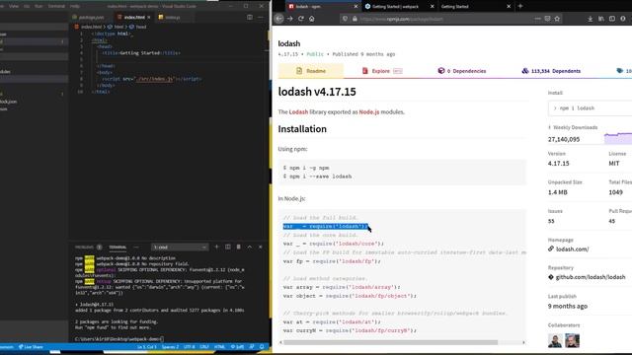Close the Getting Started | webpack tab

(433, 7)
